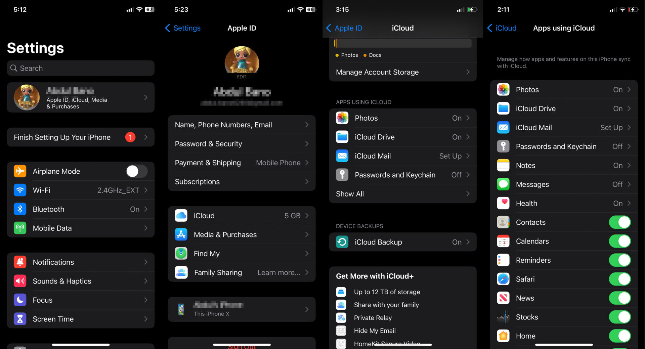
Task: Tap Learn more next to Family Sharing
Action: coord(279,272)
